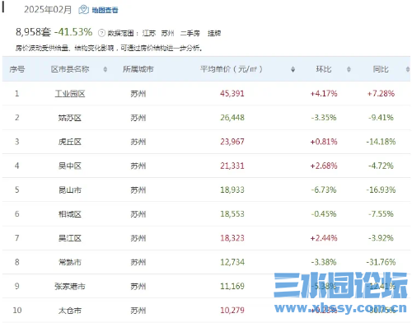
Task: Sort by 同比 column arrow
Action: click(408, 69)
